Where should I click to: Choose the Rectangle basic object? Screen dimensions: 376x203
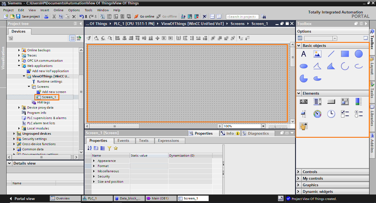tap(345, 54)
